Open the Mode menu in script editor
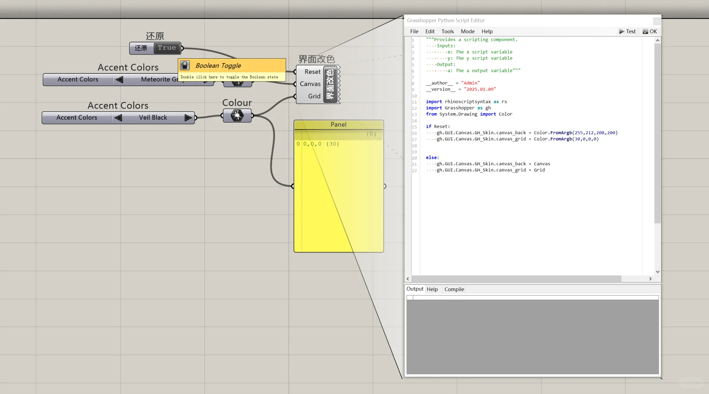Viewport: 709px width, 394px height. [467, 31]
